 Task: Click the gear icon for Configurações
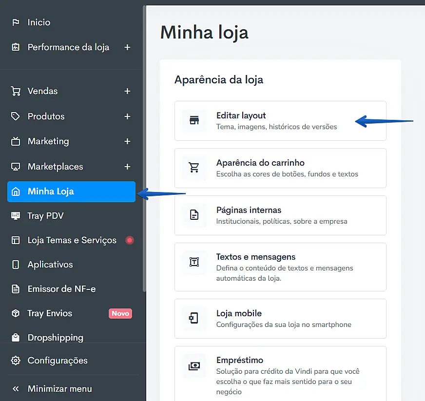pos(16,361)
